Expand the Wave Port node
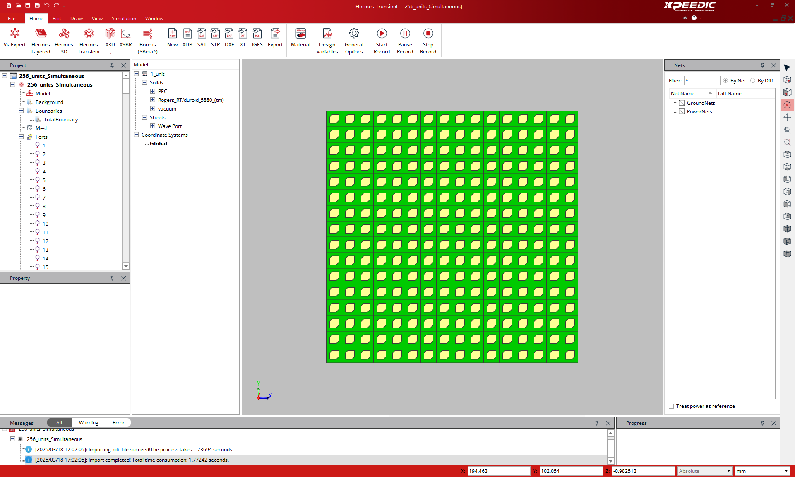This screenshot has height=477, width=795. 153,126
